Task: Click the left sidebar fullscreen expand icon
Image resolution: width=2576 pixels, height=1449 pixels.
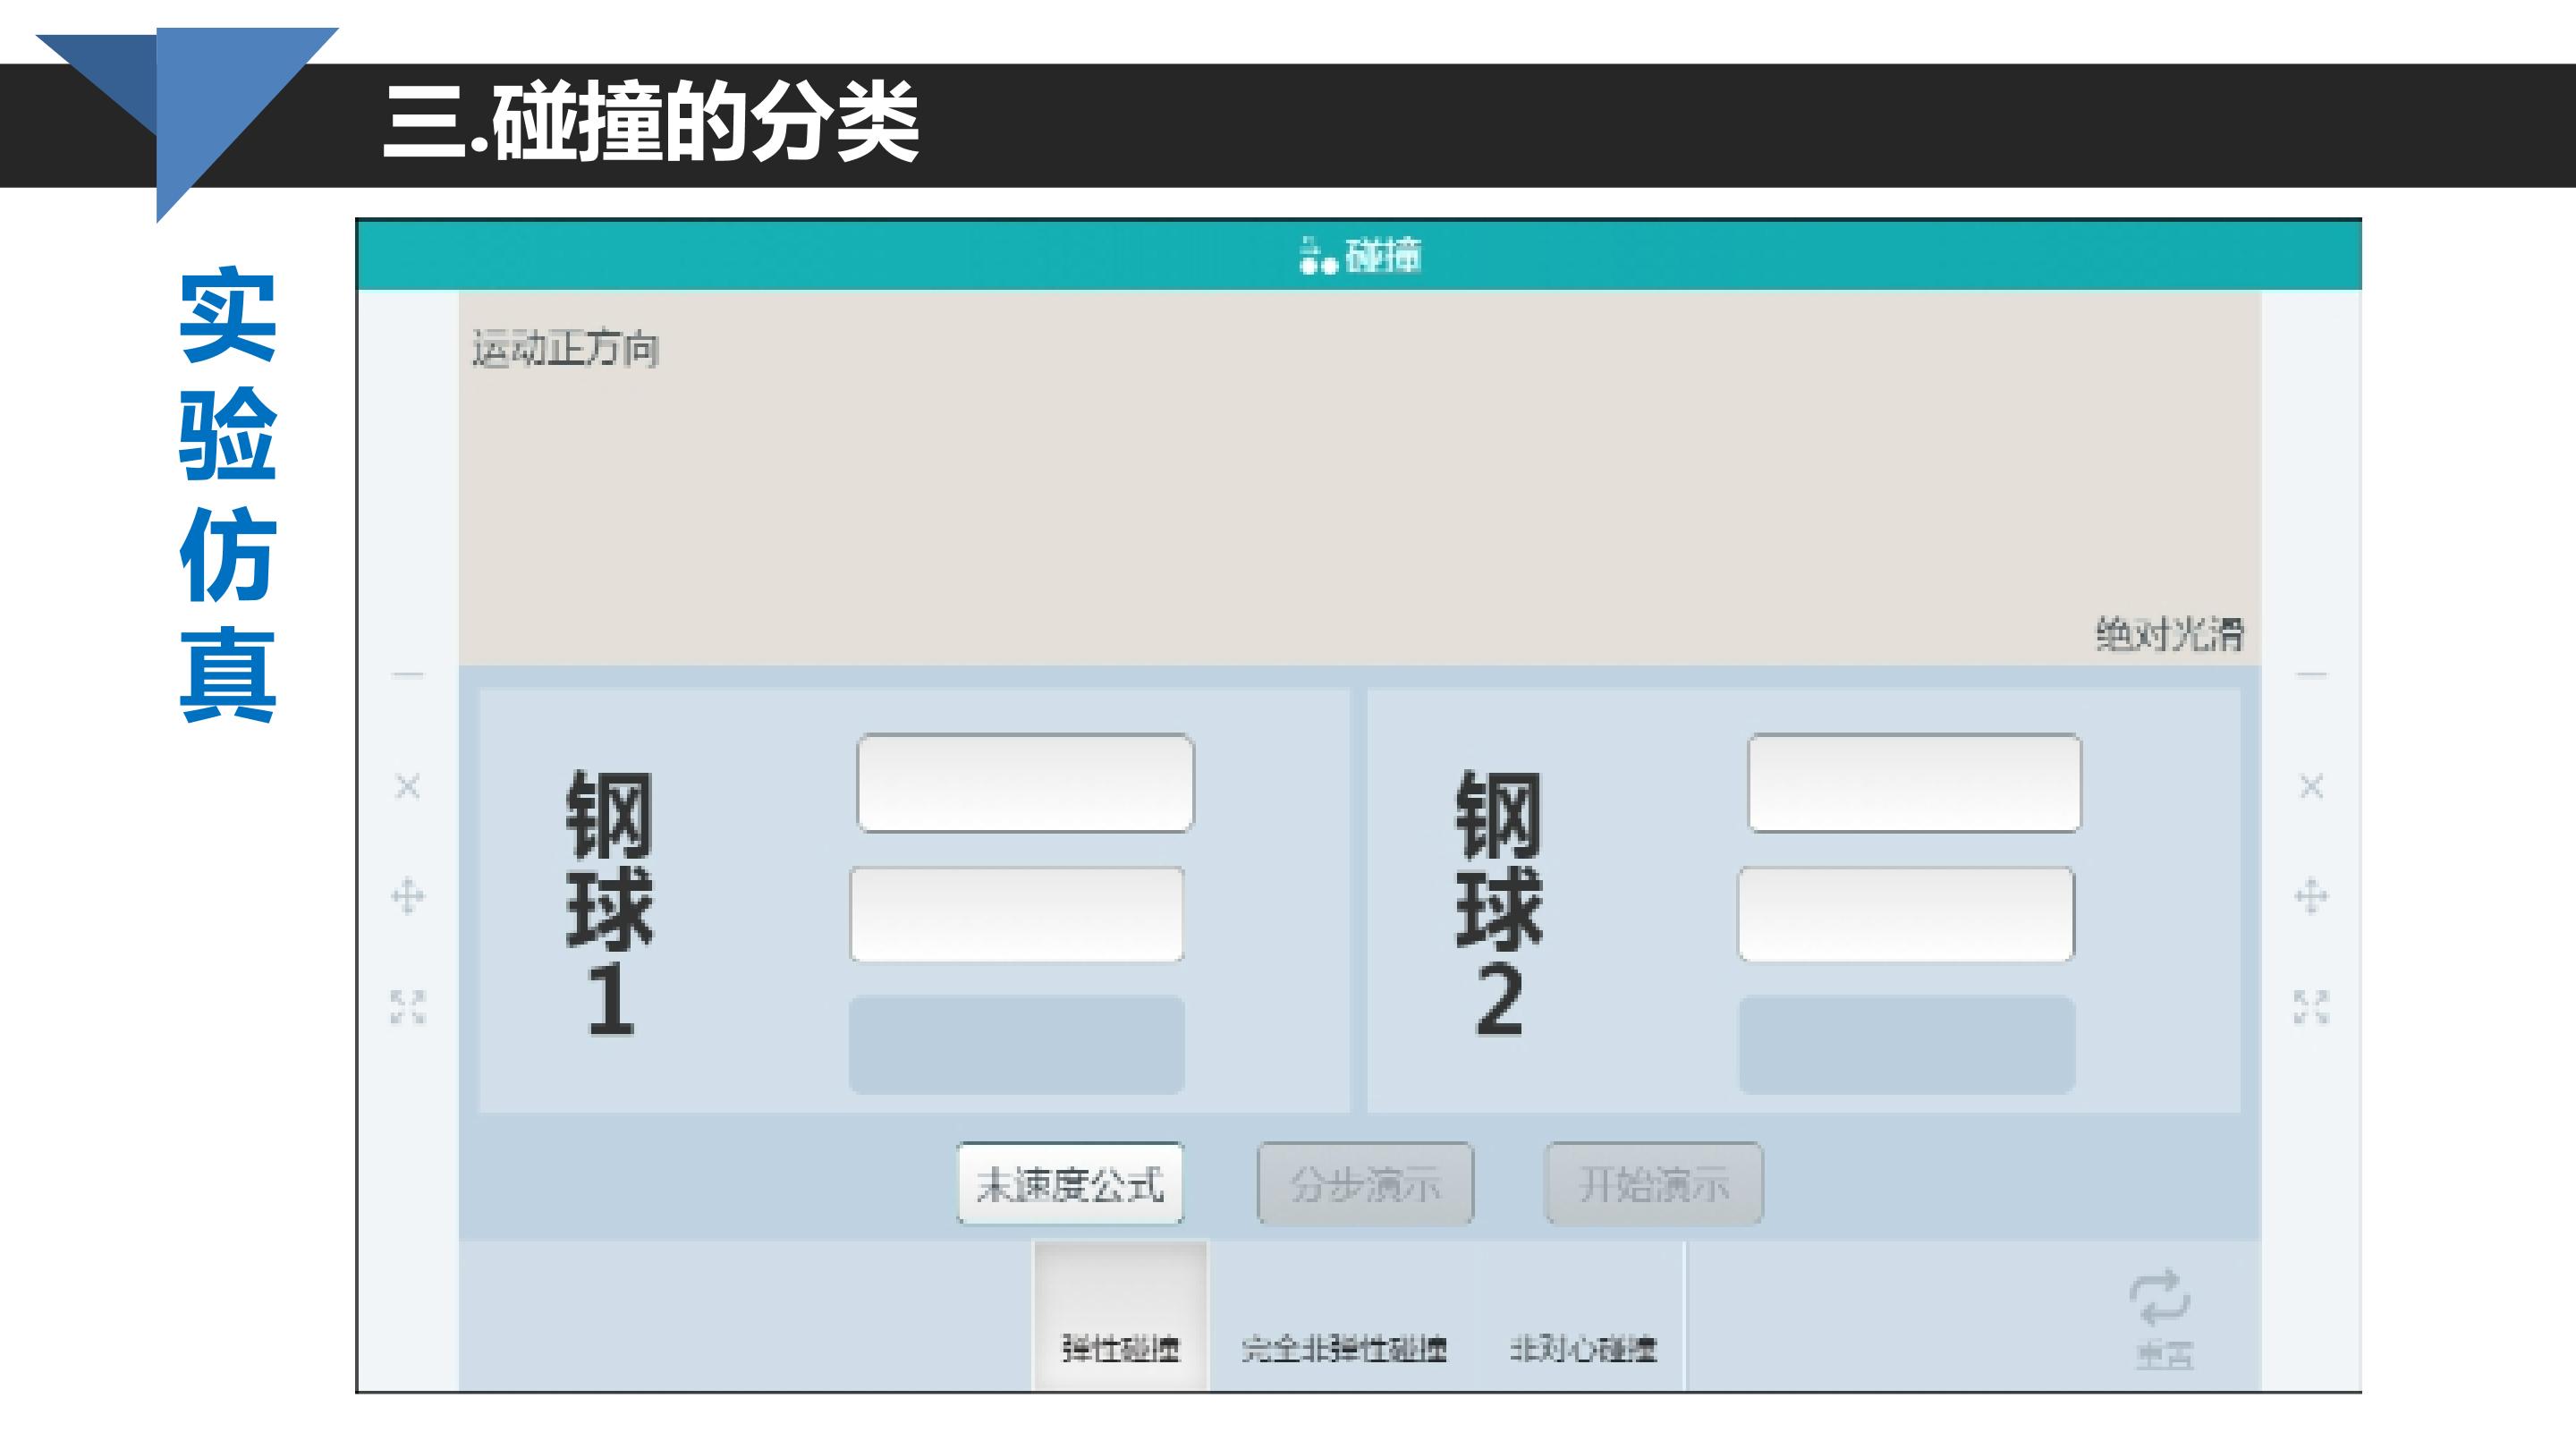Action: [407, 1007]
